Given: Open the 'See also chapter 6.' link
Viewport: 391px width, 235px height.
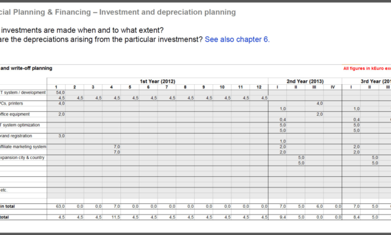Looking at the screenshot, I should click(x=237, y=40).
